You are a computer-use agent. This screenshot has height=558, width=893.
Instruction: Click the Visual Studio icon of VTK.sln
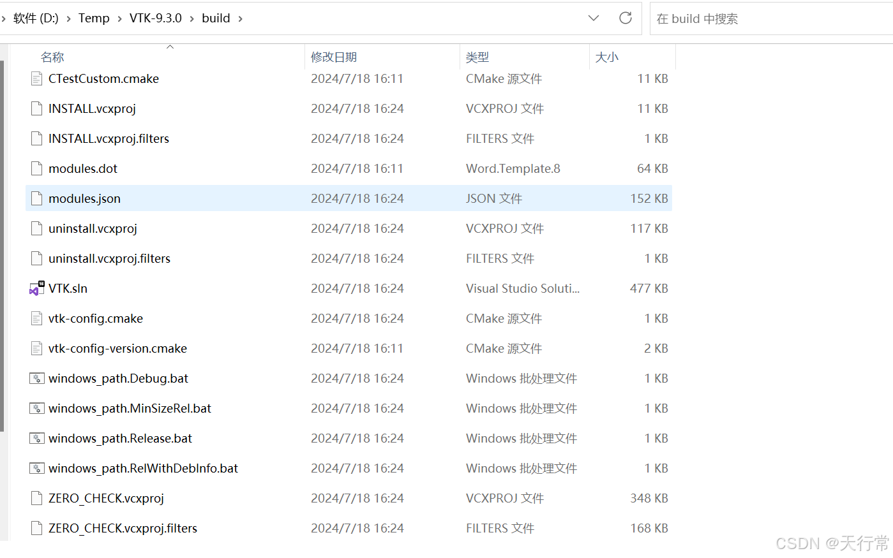37,288
